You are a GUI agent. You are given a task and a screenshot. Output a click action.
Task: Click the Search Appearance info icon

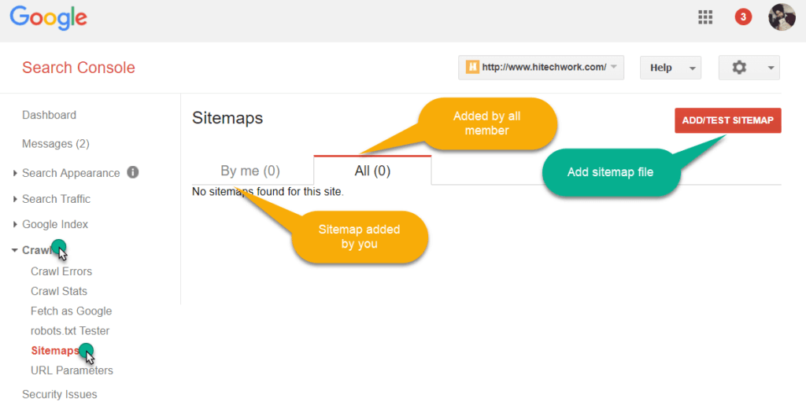click(132, 172)
